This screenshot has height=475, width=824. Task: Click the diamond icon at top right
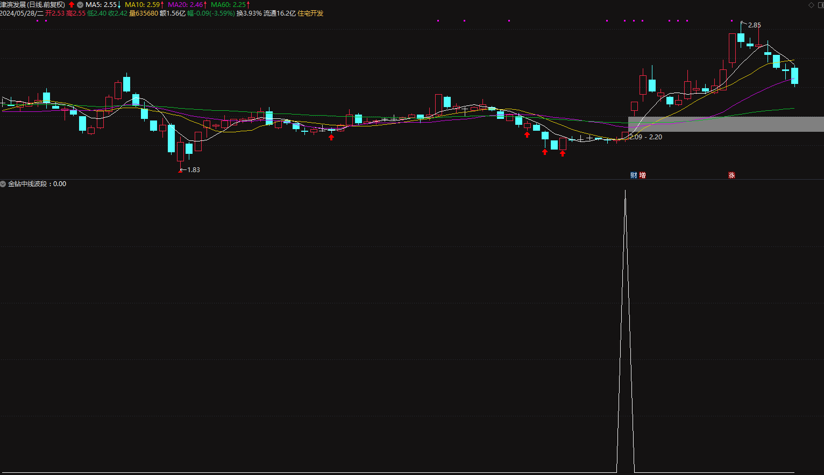pyautogui.click(x=812, y=5)
